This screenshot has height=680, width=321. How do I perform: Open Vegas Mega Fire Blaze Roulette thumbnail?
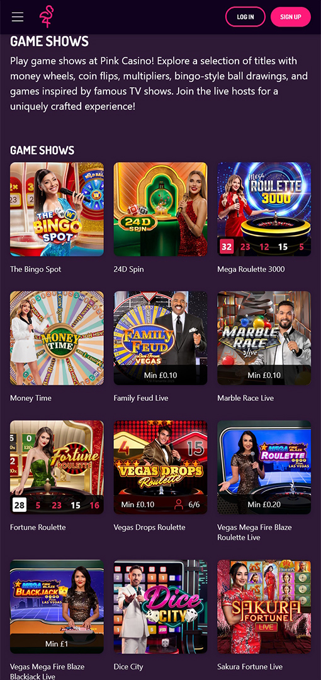[264, 467]
